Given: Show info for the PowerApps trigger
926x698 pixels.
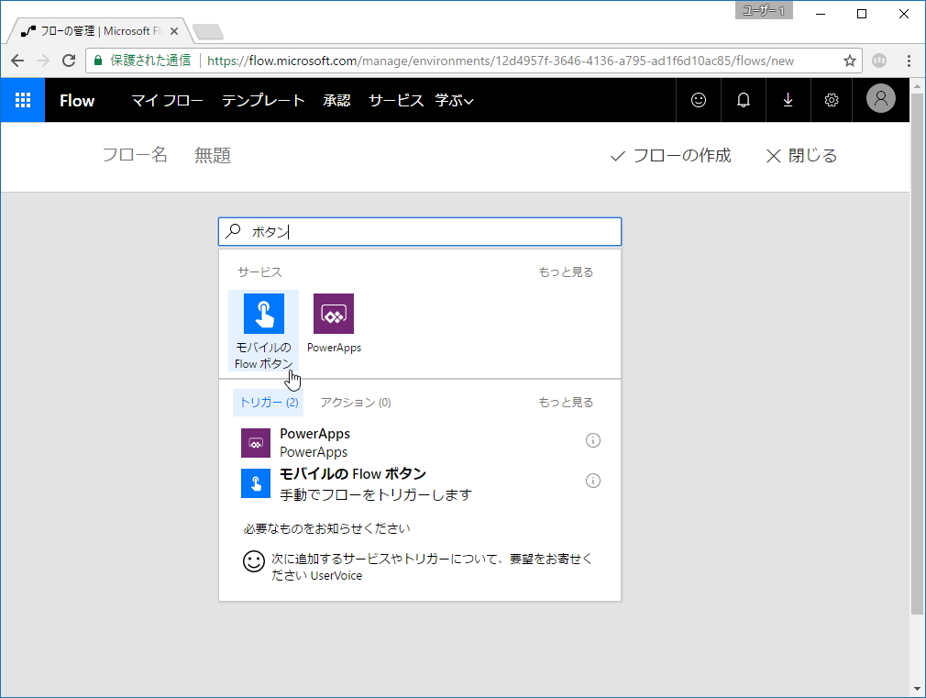Looking at the screenshot, I should point(593,440).
